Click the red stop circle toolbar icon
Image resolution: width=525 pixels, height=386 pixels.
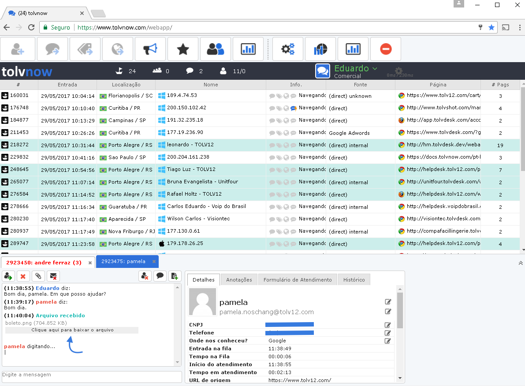point(386,49)
